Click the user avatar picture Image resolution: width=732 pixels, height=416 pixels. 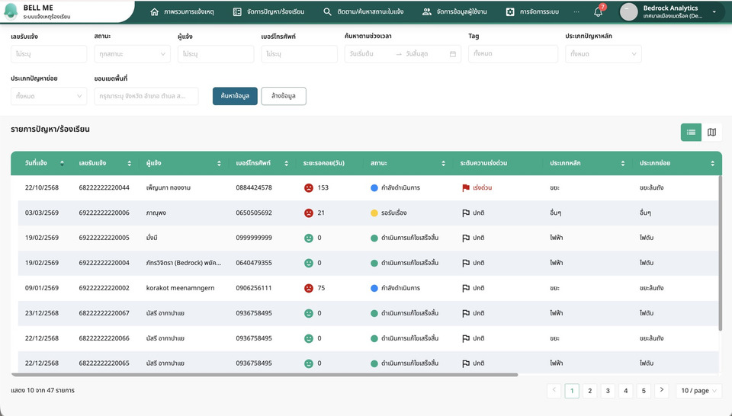[x=628, y=11]
